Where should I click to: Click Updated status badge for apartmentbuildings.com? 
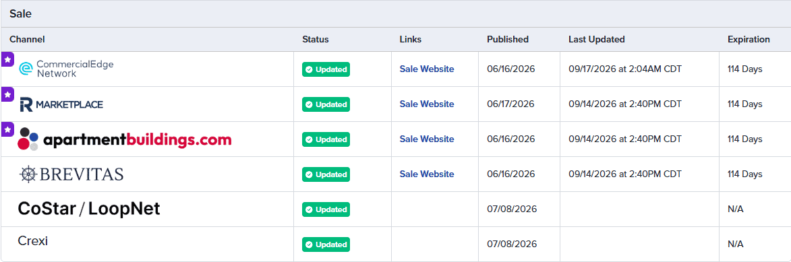click(x=326, y=139)
